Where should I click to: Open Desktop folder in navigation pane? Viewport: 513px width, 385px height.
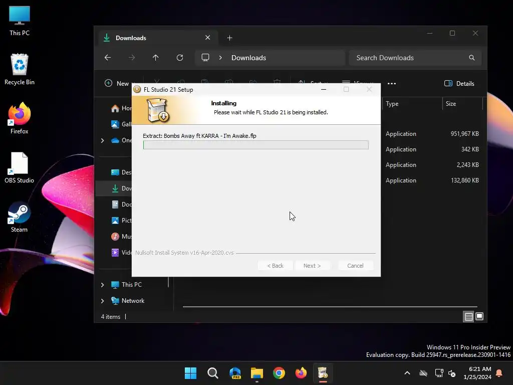click(121, 172)
